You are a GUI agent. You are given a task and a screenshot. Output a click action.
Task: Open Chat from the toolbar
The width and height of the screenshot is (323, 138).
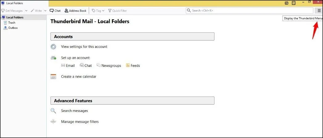pyautogui.click(x=55, y=11)
